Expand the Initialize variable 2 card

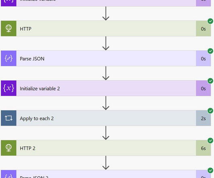click(x=106, y=88)
